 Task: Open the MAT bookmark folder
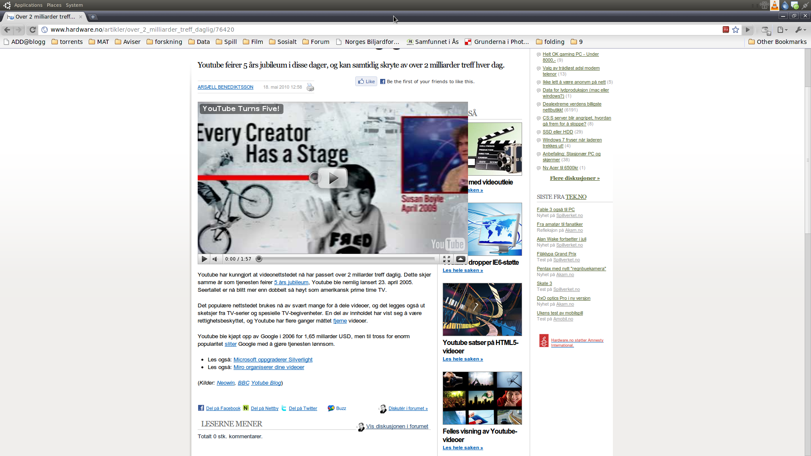(x=99, y=42)
